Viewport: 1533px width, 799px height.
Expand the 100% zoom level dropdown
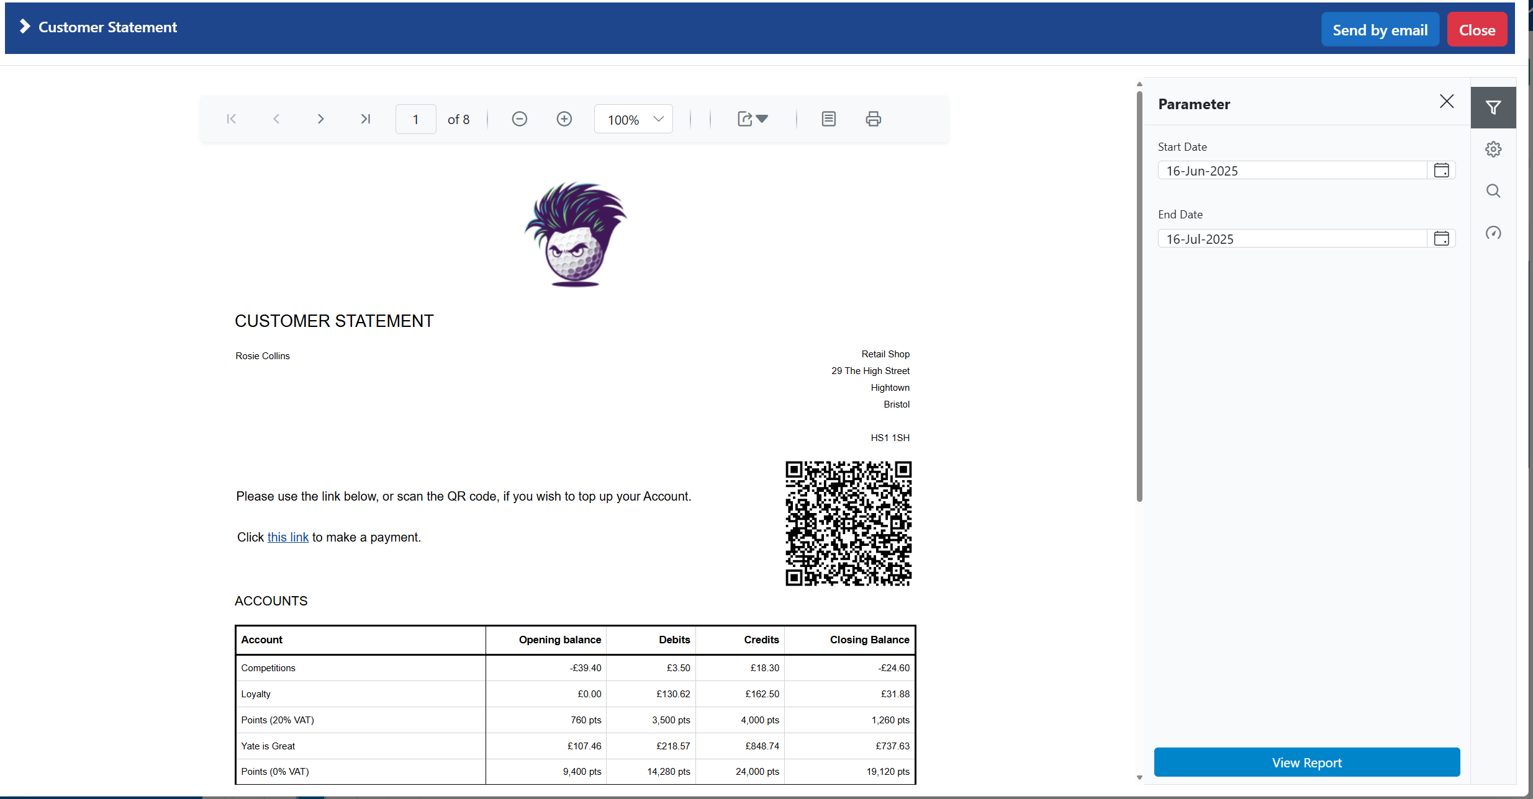pyautogui.click(x=633, y=119)
